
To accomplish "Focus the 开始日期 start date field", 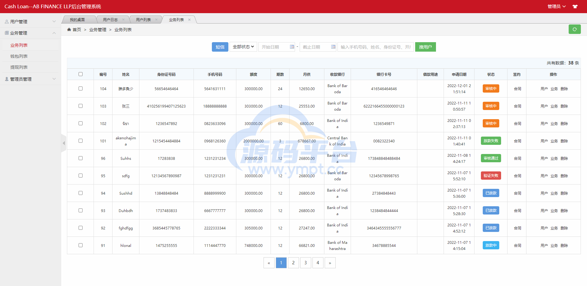I will tap(277, 47).
